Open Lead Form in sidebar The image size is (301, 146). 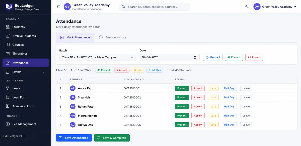pos(26,97)
